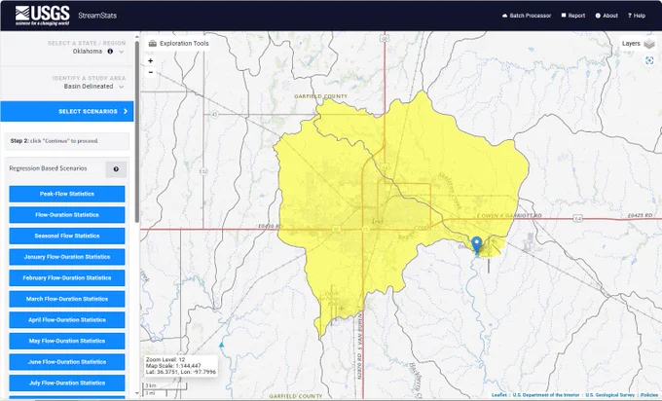
Task: Select June Flow-Duration Statistics
Action: tap(67, 362)
